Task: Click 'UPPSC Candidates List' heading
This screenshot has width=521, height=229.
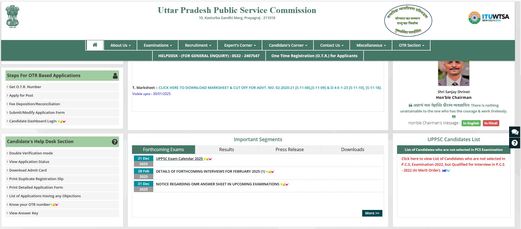Action: [x=454, y=139]
